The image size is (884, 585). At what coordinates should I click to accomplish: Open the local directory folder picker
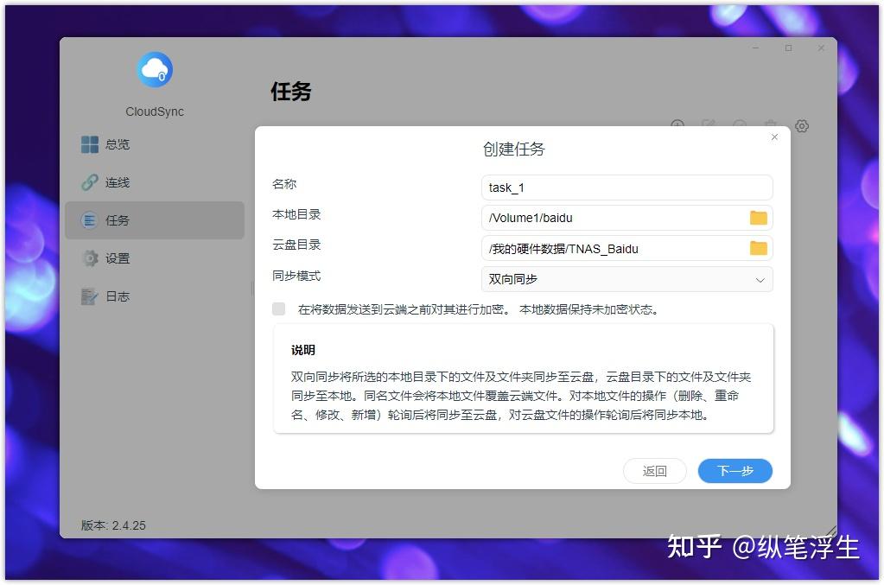758,218
